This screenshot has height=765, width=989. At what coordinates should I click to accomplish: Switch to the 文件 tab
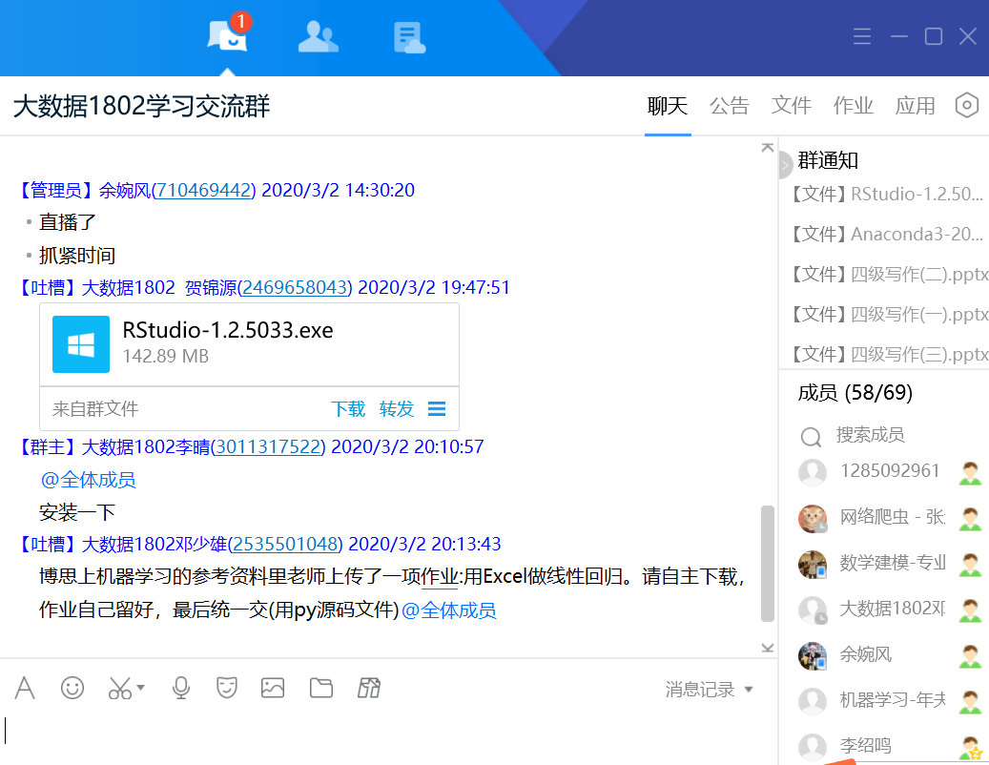point(791,106)
